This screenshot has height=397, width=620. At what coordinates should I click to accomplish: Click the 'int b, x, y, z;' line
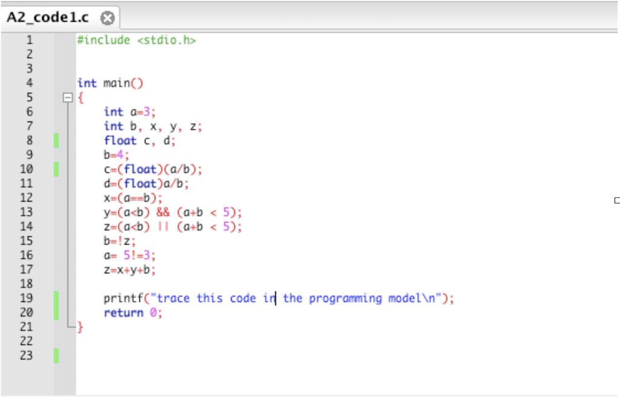153,126
